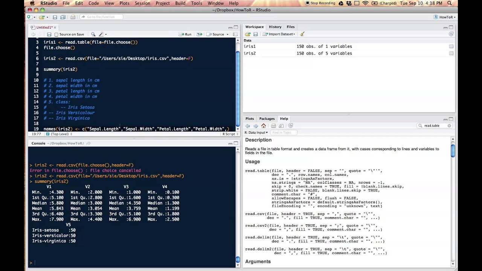Print the current Help topic
Screen dimensions: 482x271
pos(274,126)
